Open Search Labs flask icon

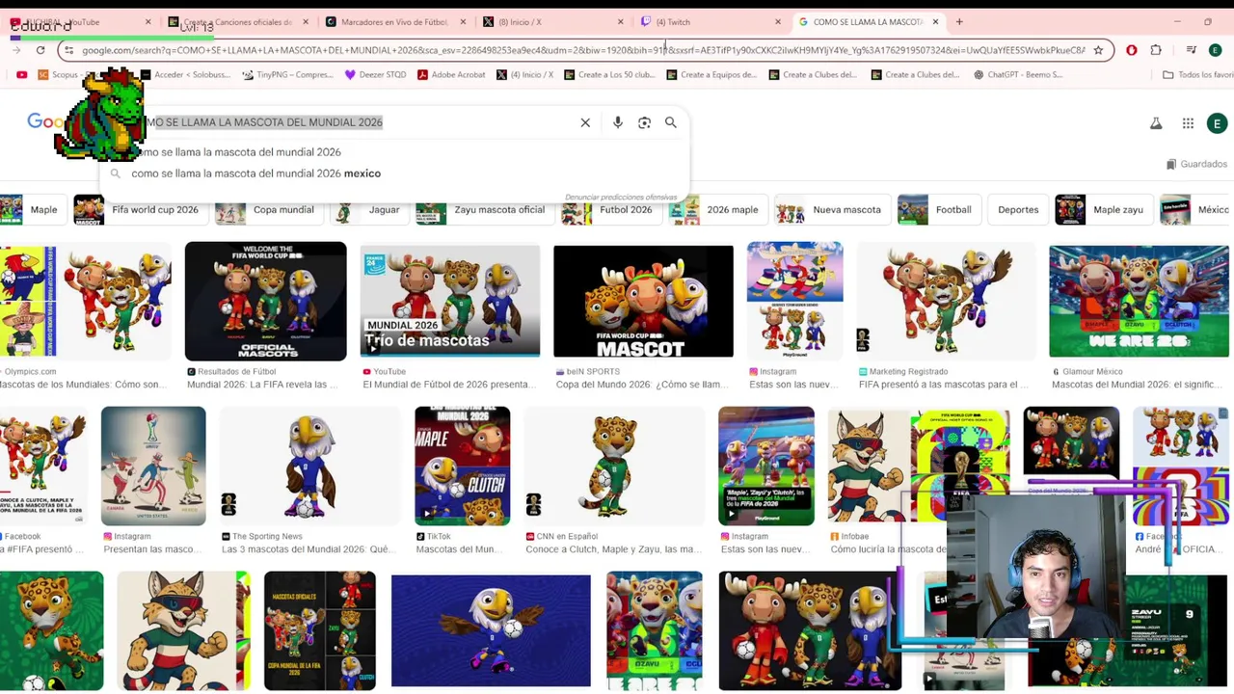pyautogui.click(x=1156, y=123)
